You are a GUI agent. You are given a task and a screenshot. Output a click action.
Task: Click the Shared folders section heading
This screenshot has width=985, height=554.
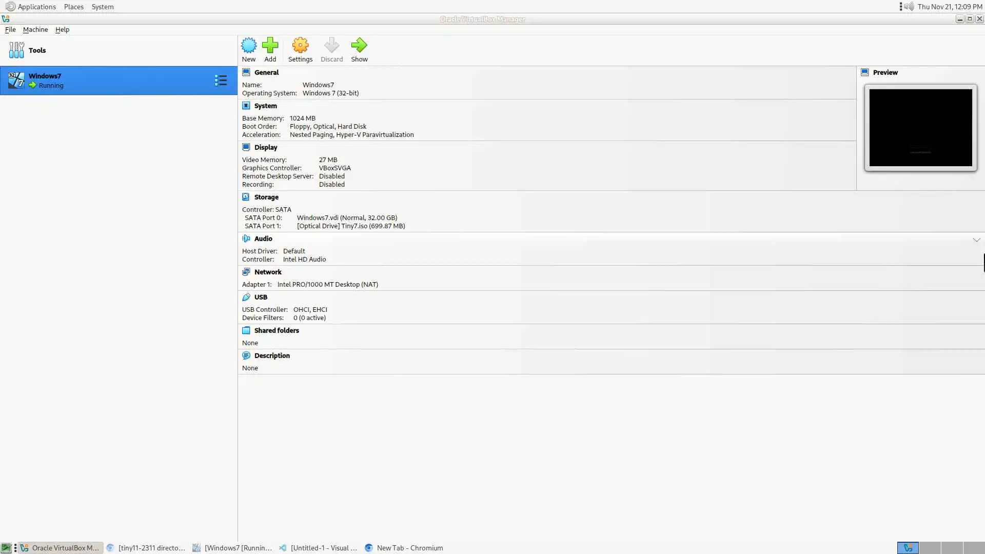click(x=277, y=330)
